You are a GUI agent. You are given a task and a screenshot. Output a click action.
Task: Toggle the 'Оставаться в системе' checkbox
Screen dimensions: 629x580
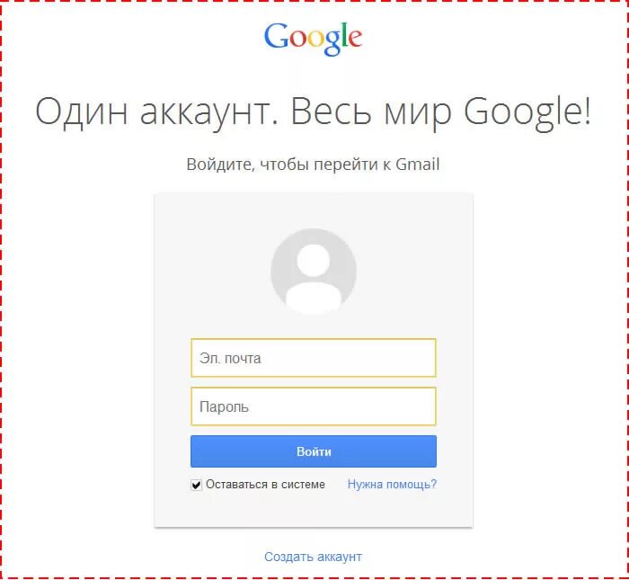196,485
